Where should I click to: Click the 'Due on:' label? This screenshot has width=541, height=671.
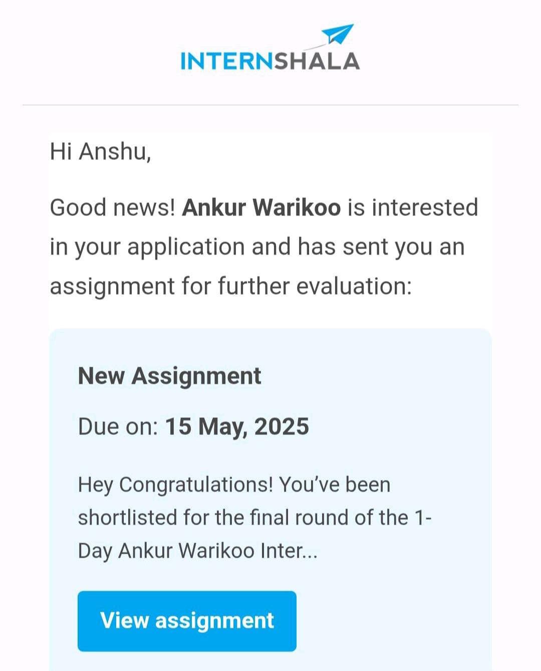[118, 426]
